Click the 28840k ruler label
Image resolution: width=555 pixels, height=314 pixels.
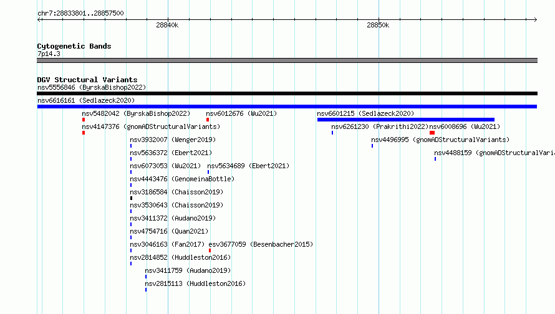(x=167, y=25)
